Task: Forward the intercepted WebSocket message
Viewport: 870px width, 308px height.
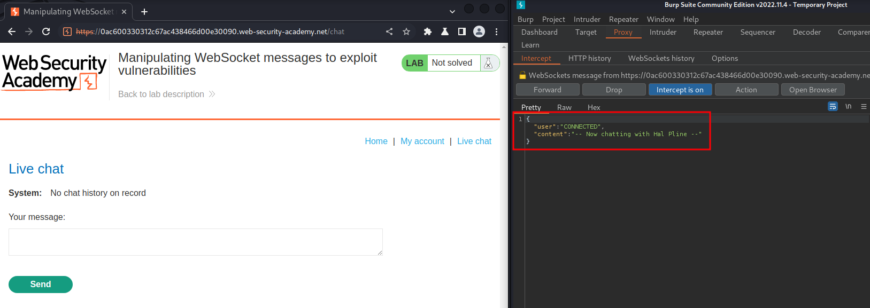Action: [548, 90]
